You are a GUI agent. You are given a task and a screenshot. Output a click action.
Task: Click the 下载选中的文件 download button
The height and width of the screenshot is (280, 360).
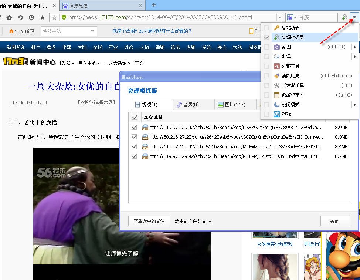pos(149,220)
